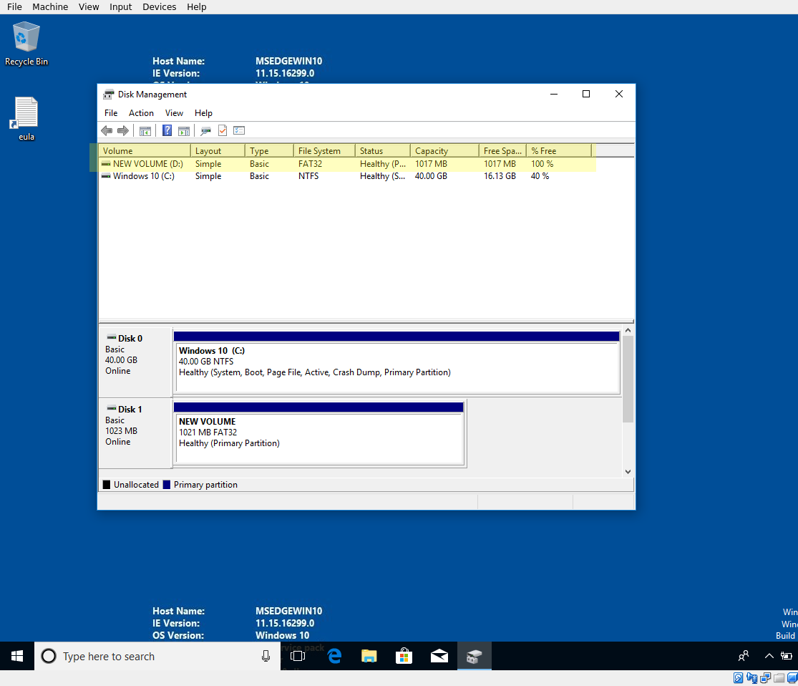Open the Action menu in Disk Management
This screenshot has height=686, width=798.
(x=141, y=113)
